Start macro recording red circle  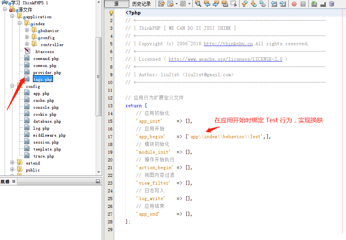[x=294, y=4]
